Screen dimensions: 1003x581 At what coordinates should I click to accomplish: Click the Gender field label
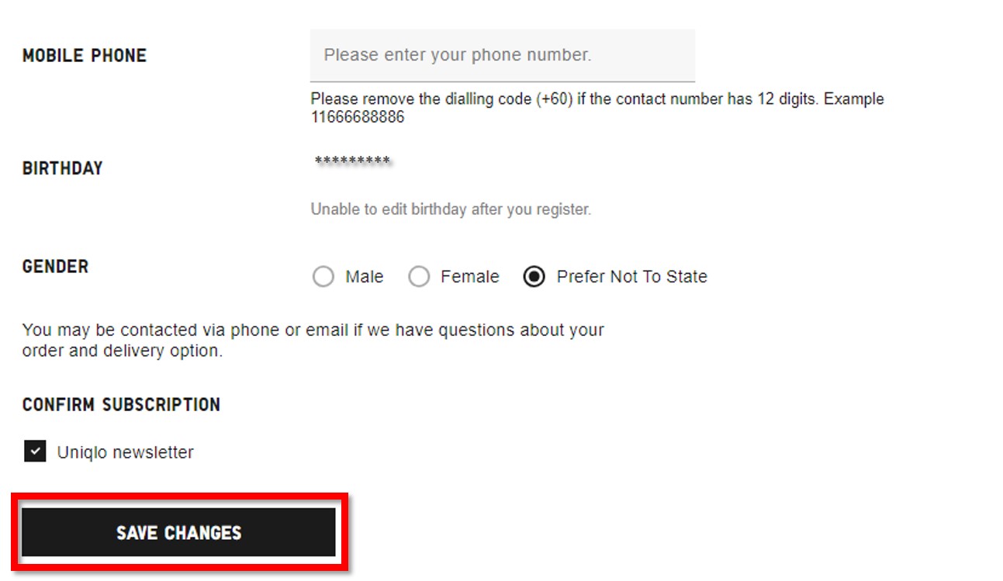coord(55,267)
